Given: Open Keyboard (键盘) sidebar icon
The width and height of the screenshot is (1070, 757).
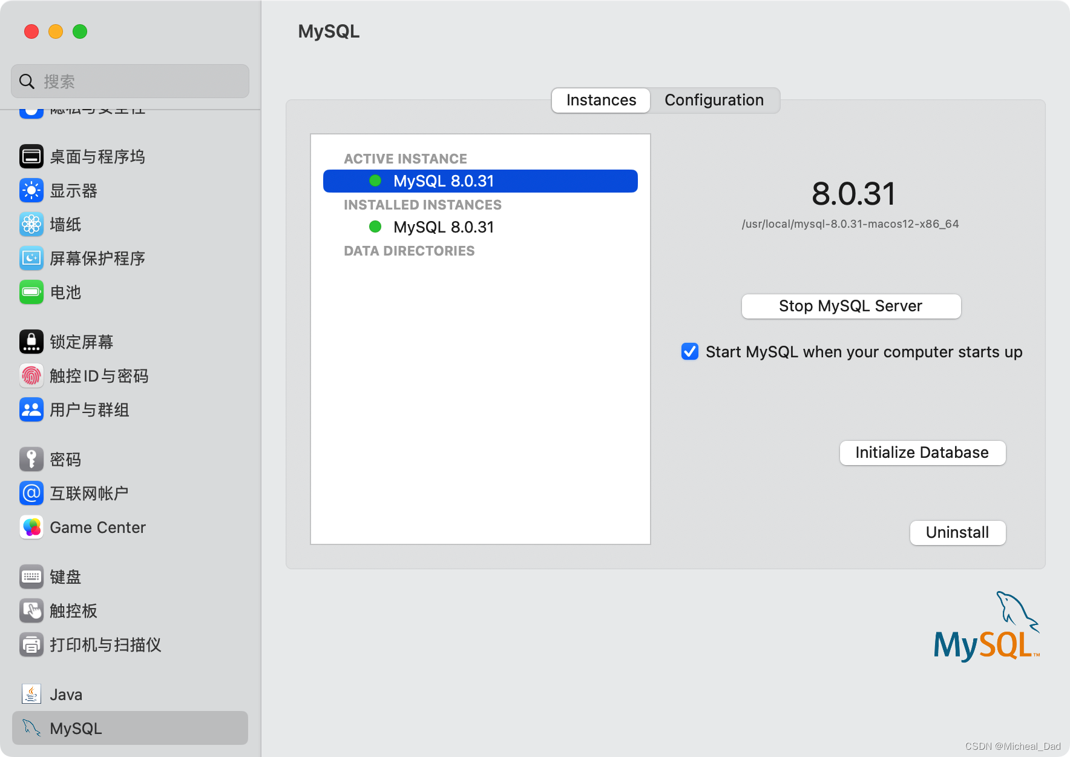Looking at the screenshot, I should pyautogui.click(x=31, y=577).
